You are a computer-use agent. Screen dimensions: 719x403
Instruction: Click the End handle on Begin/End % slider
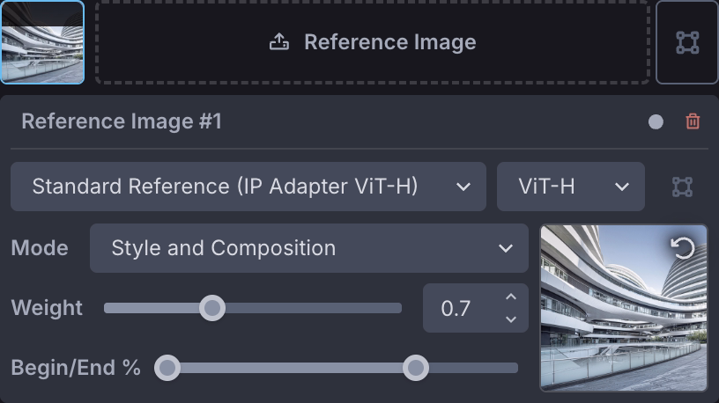point(416,368)
